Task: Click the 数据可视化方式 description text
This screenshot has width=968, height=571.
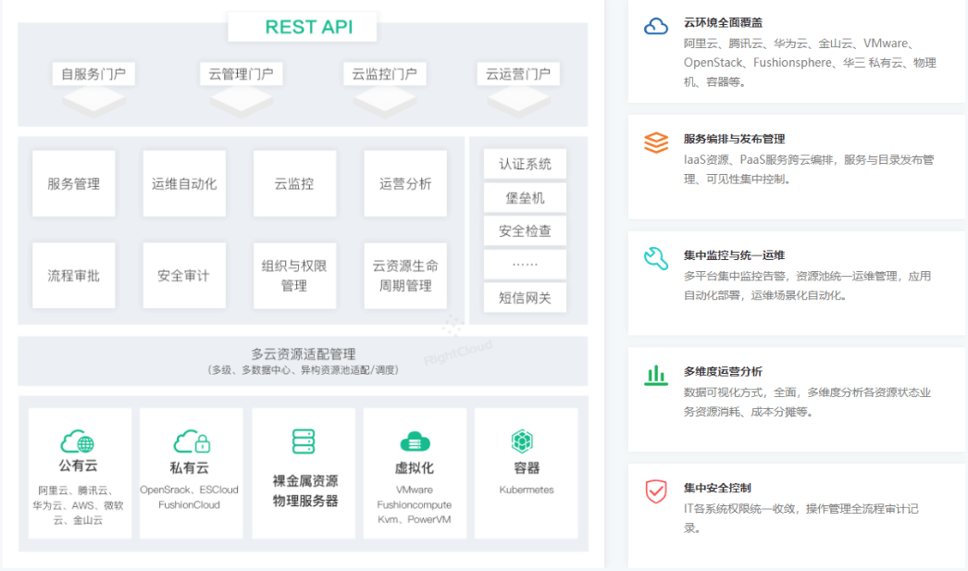Action: [808, 402]
